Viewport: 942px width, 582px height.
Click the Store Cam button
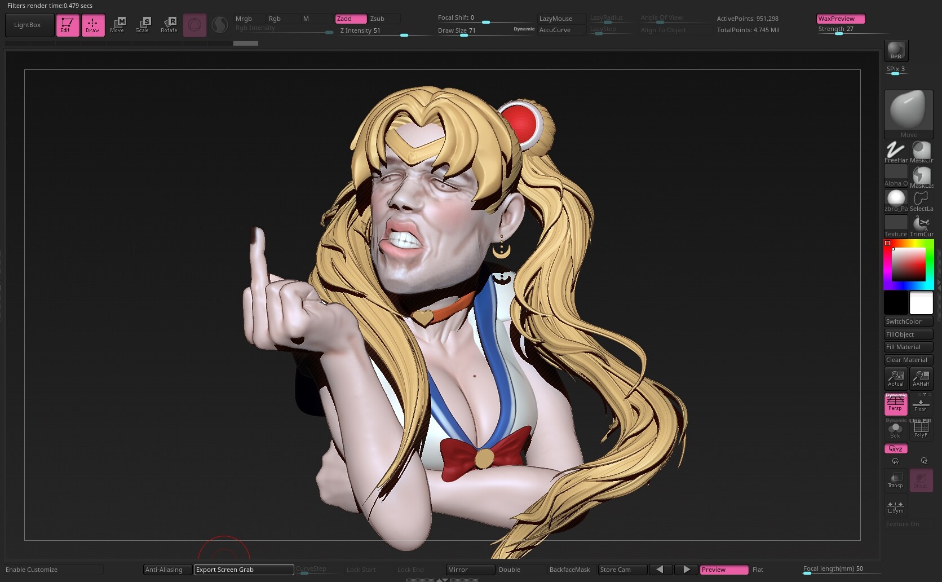coord(622,570)
